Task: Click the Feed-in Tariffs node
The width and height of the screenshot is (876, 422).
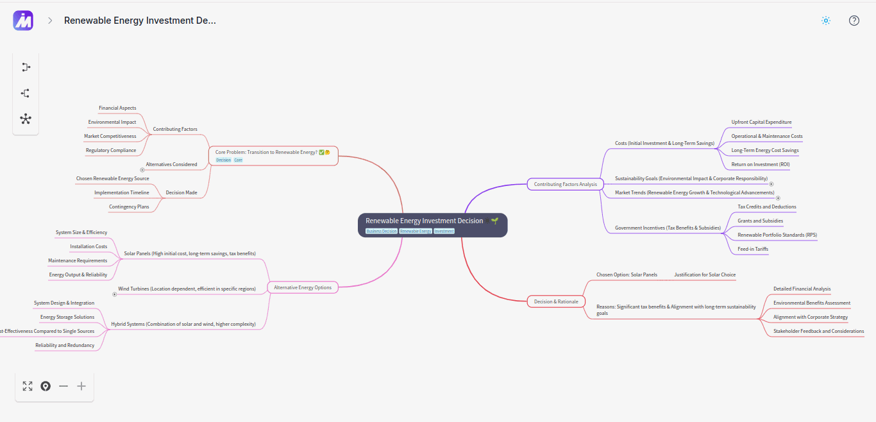Action: pyautogui.click(x=753, y=249)
